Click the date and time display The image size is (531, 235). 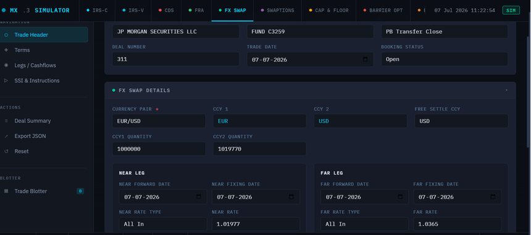click(x=464, y=10)
